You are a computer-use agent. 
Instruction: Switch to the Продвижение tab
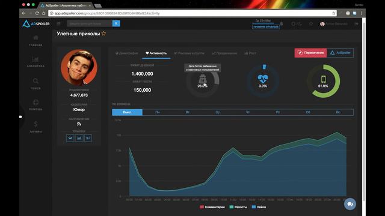point(224,53)
